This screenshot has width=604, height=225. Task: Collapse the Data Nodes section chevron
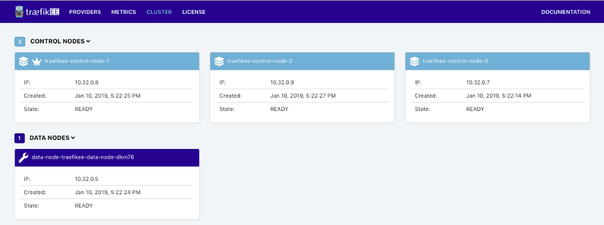[73, 138]
